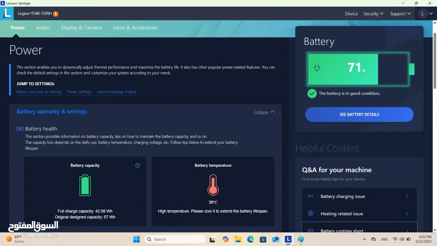437x246 pixels.
Task: Open the Windows Start menu
Action: coord(136,239)
